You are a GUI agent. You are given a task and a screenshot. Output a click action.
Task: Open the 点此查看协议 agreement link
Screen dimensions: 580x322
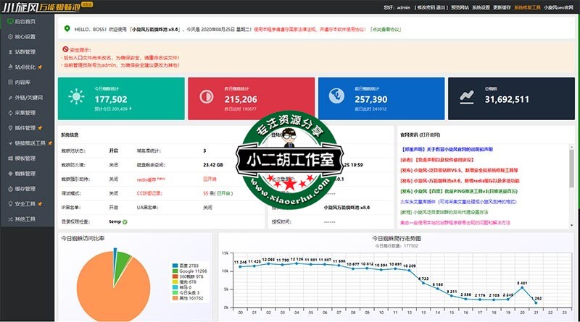click(386, 30)
